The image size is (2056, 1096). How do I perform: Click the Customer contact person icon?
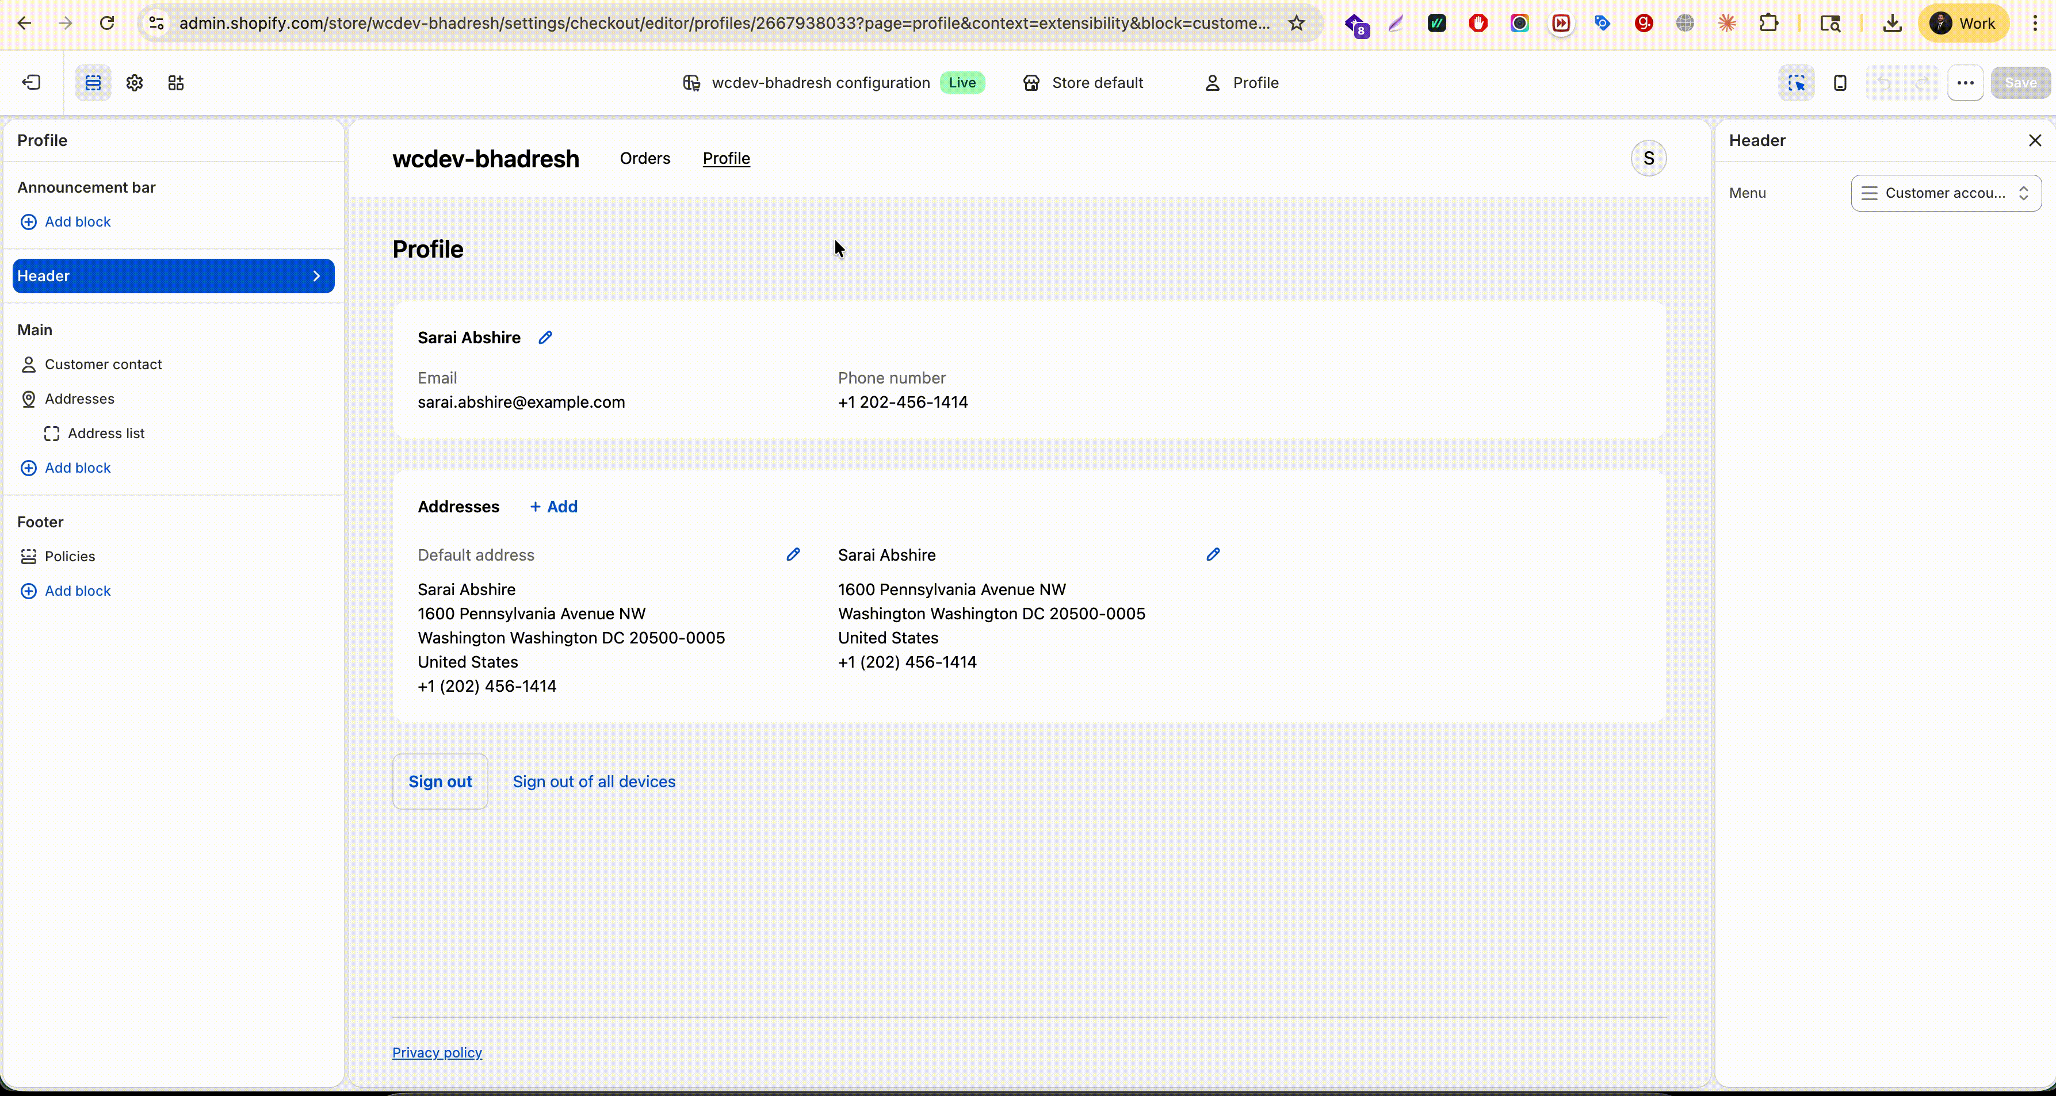point(29,365)
